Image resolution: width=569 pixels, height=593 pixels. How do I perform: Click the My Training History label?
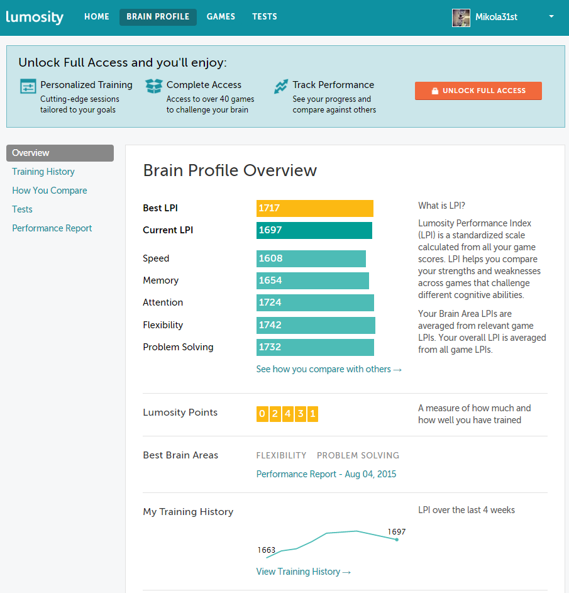click(188, 512)
